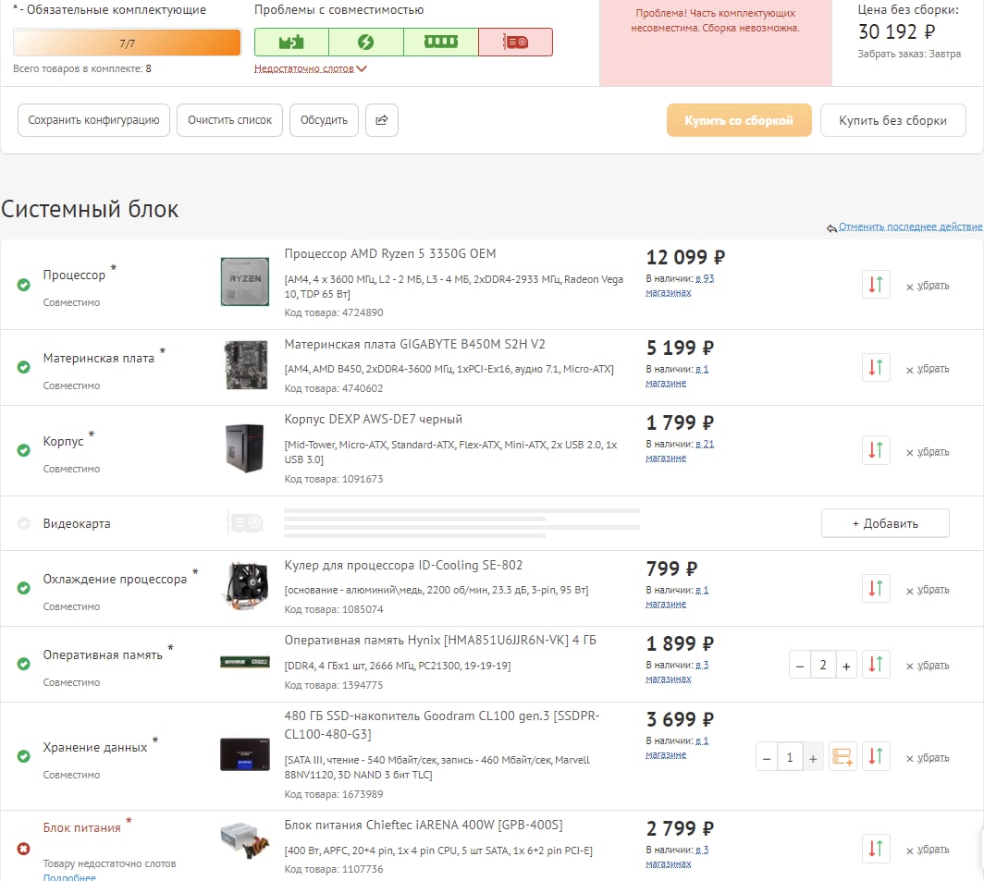Expand the 'Недостаточно слотов' dropdown
984x881 pixels.
pyautogui.click(x=310, y=68)
